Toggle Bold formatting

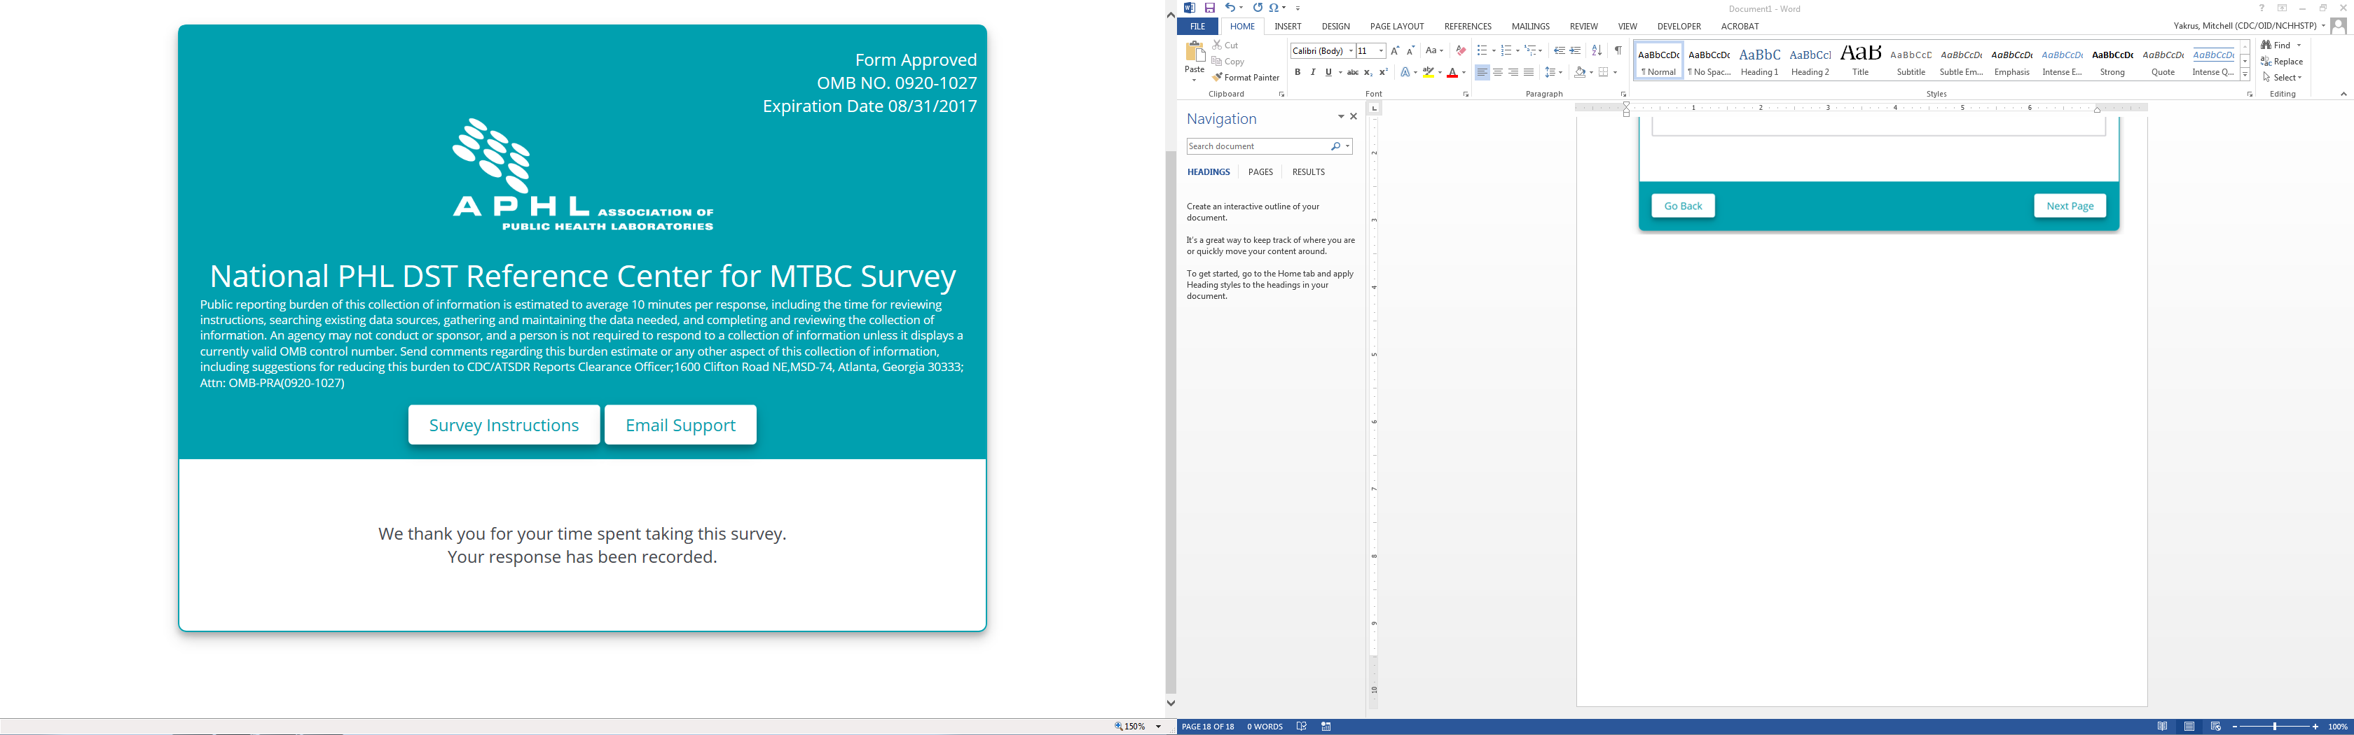pyautogui.click(x=1298, y=72)
